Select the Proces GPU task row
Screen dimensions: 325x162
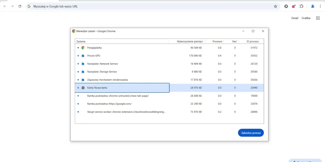pyautogui.click(x=169, y=56)
